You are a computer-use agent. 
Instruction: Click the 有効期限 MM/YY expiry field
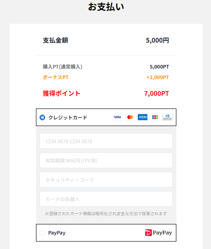click(x=106, y=160)
